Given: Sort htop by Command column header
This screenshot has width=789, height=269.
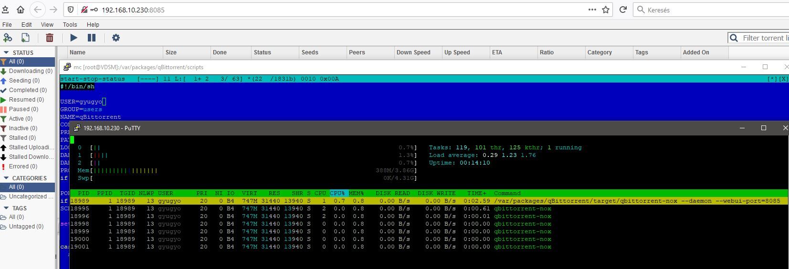Looking at the screenshot, I should click(x=507, y=193).
